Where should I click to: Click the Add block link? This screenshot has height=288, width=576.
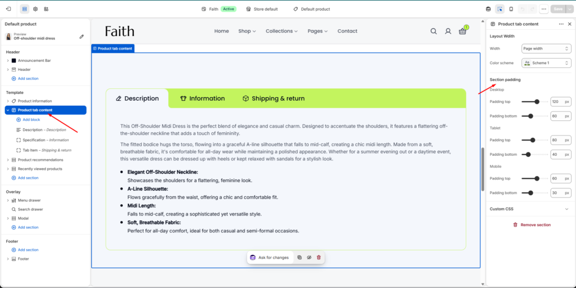tap(28, 120)
